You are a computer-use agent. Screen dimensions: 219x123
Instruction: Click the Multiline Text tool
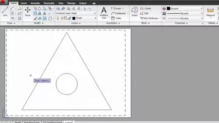[x=104, y=13]
